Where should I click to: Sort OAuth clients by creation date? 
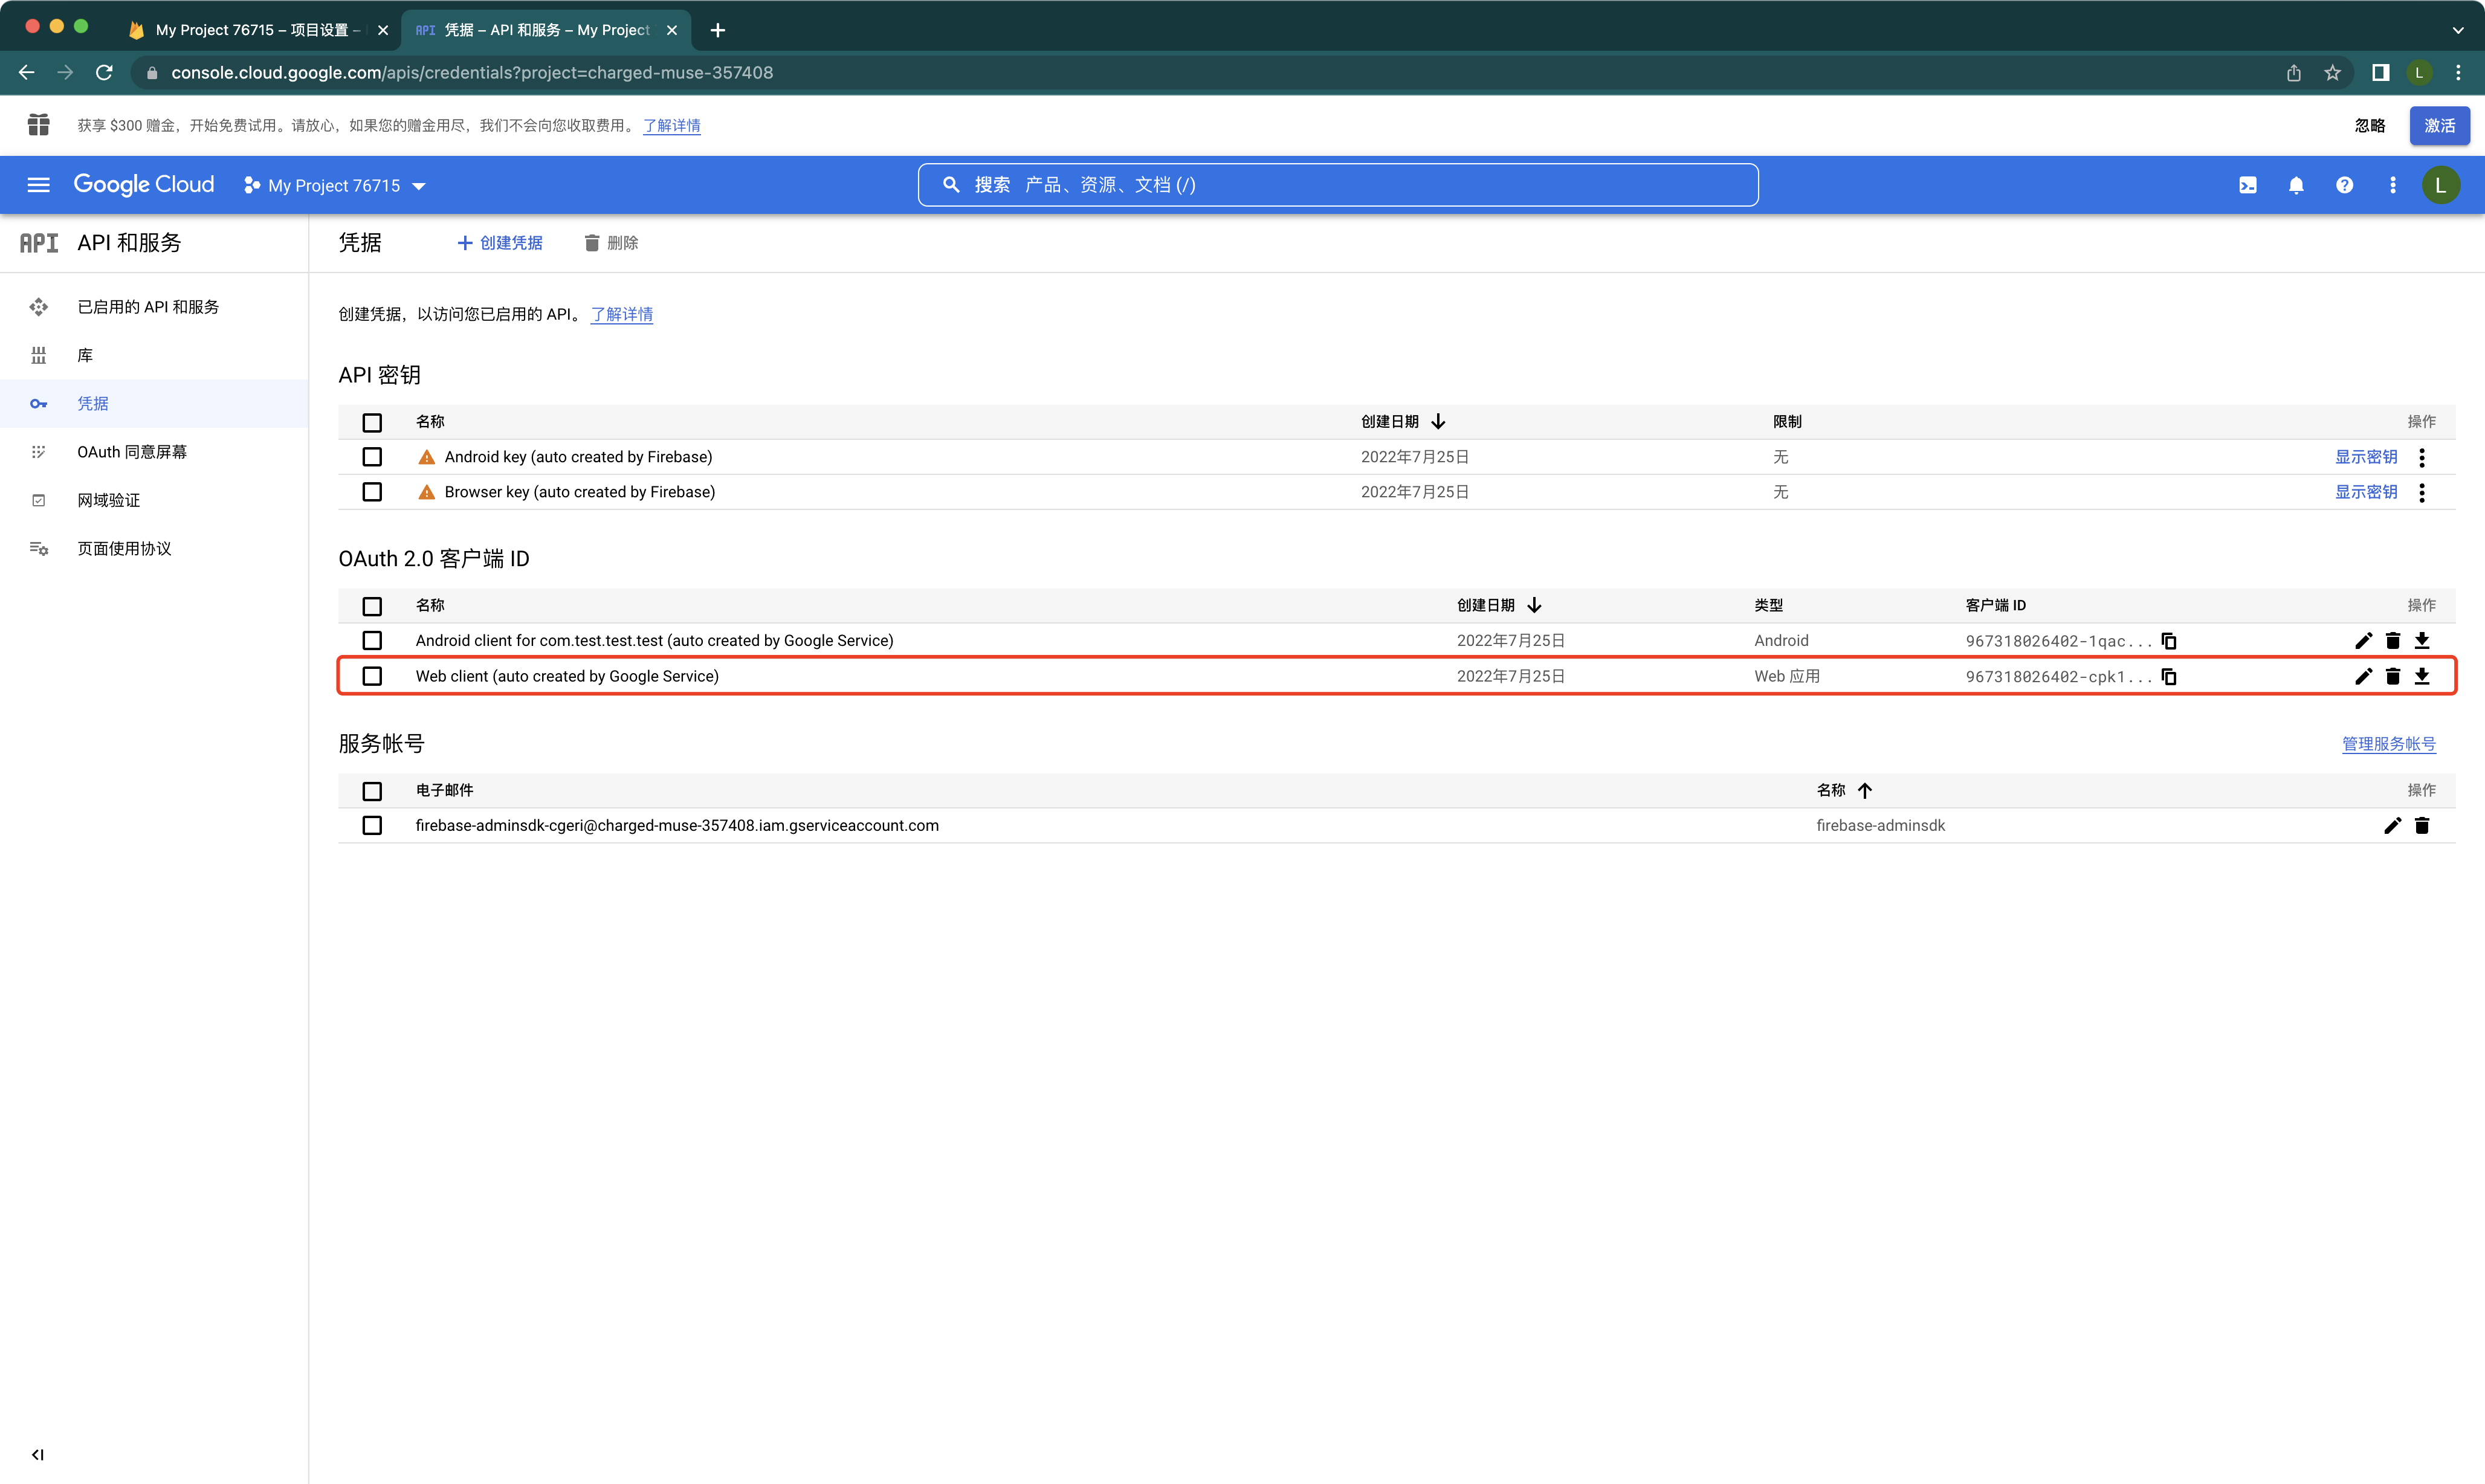1499,606
